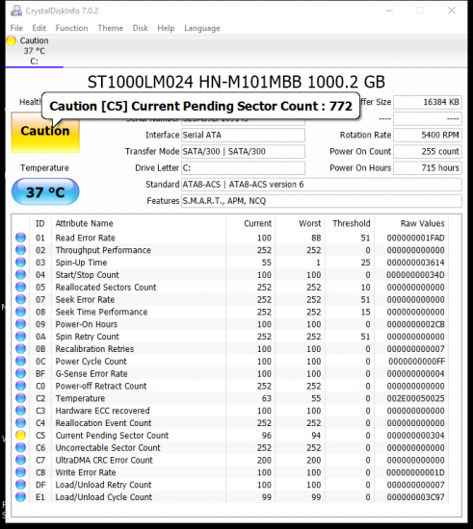Open the Theme menu
The width and height of the screenshot is (473, 529).
click(x=111, y=28)
